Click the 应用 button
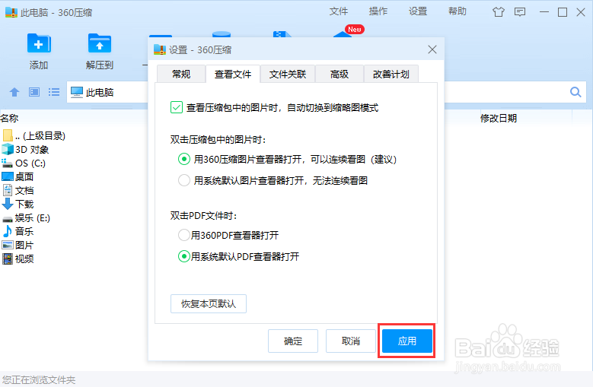 pos(407,341)
